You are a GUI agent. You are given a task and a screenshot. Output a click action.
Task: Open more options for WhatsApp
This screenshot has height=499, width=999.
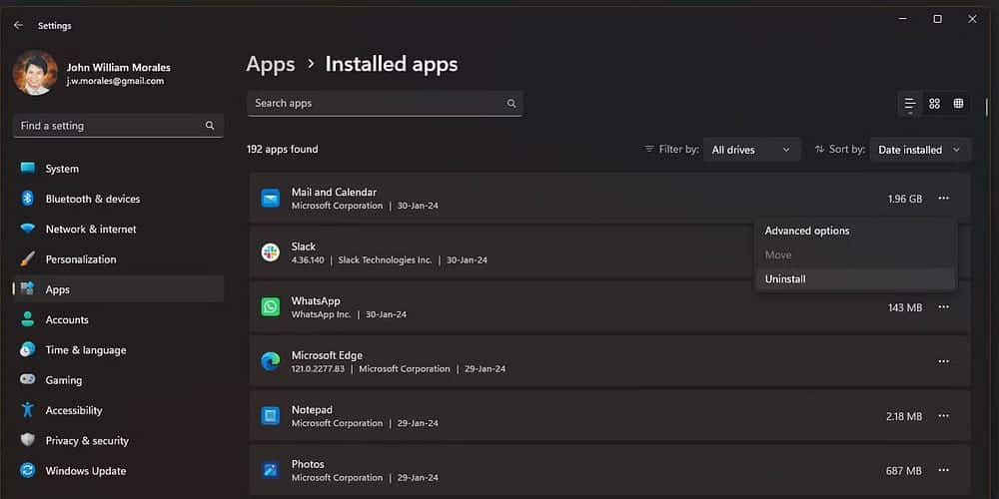tap(944, 307)
